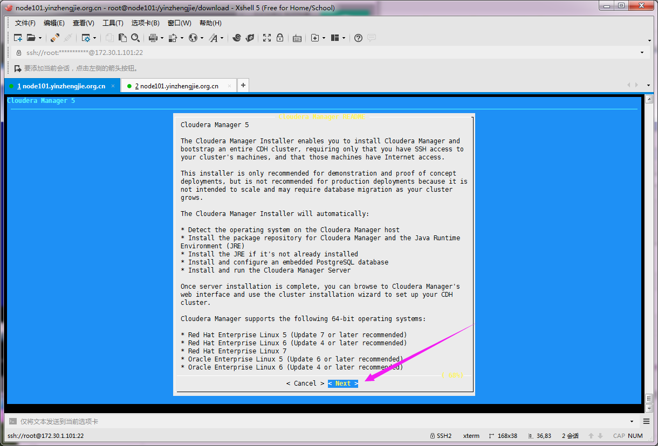Screen dimensions: 658x446
Task: Click the Lock screen padlock icon
Action: click(x=280, y=38)
